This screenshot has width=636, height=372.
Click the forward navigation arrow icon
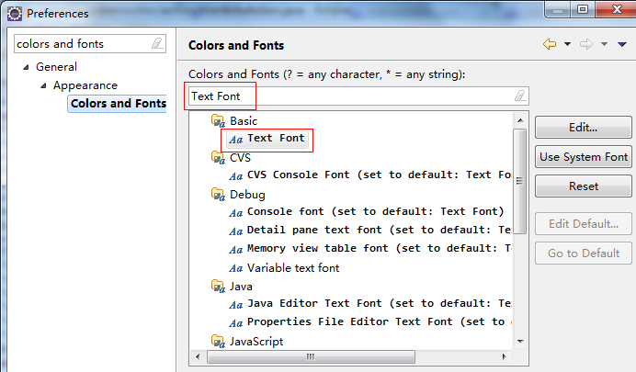(585, 44)
